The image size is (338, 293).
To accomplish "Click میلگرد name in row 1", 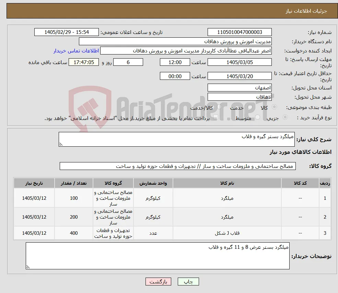I will click(227, 198).
